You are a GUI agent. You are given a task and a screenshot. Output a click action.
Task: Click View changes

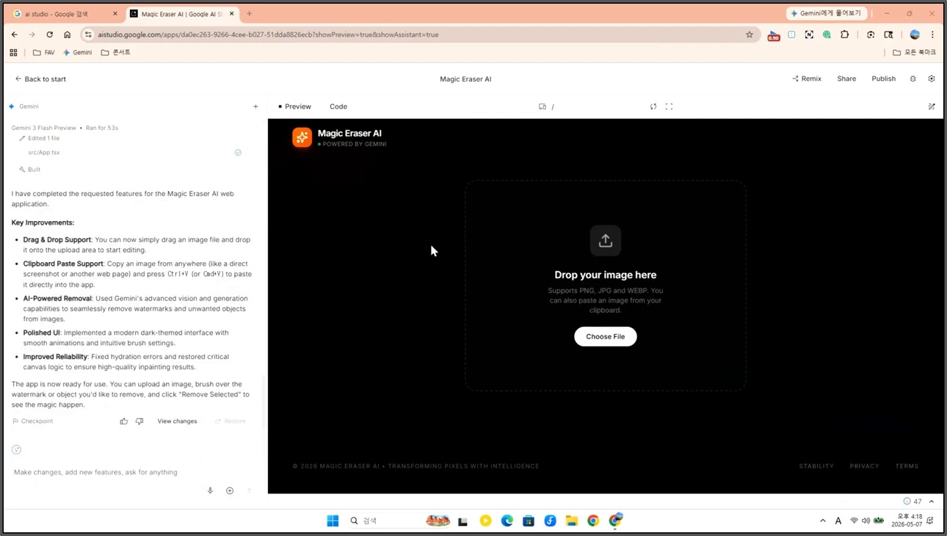coord(177,421)
